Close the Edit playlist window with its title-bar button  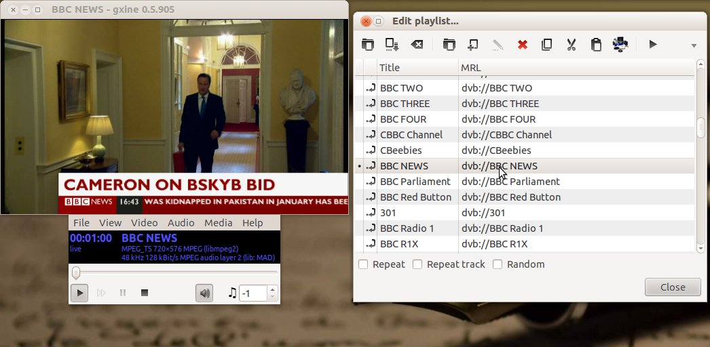click(366, 21)
